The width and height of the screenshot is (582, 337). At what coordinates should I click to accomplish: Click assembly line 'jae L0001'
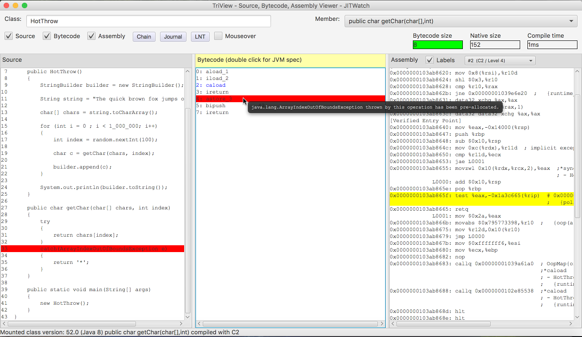pos(437,161)
